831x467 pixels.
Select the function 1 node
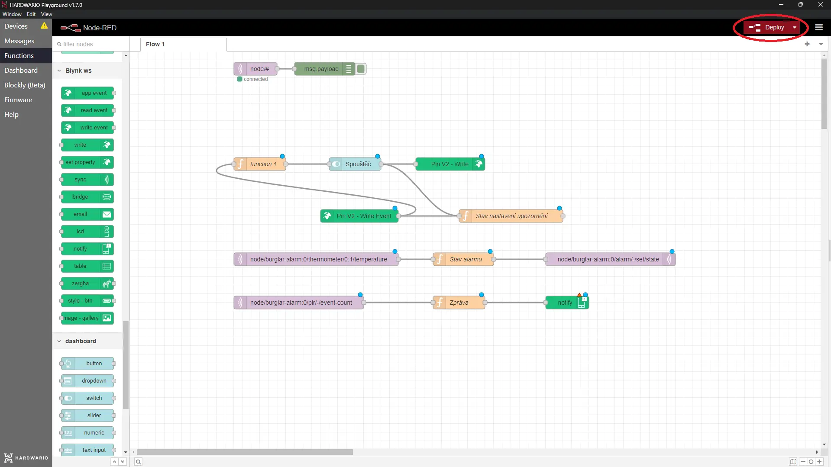coord(260,164)
